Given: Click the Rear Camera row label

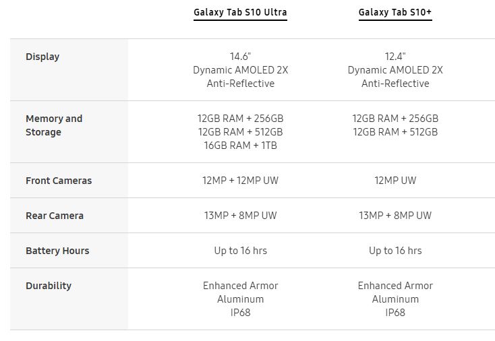Looking at the screenshot, I should coord(55,216).
